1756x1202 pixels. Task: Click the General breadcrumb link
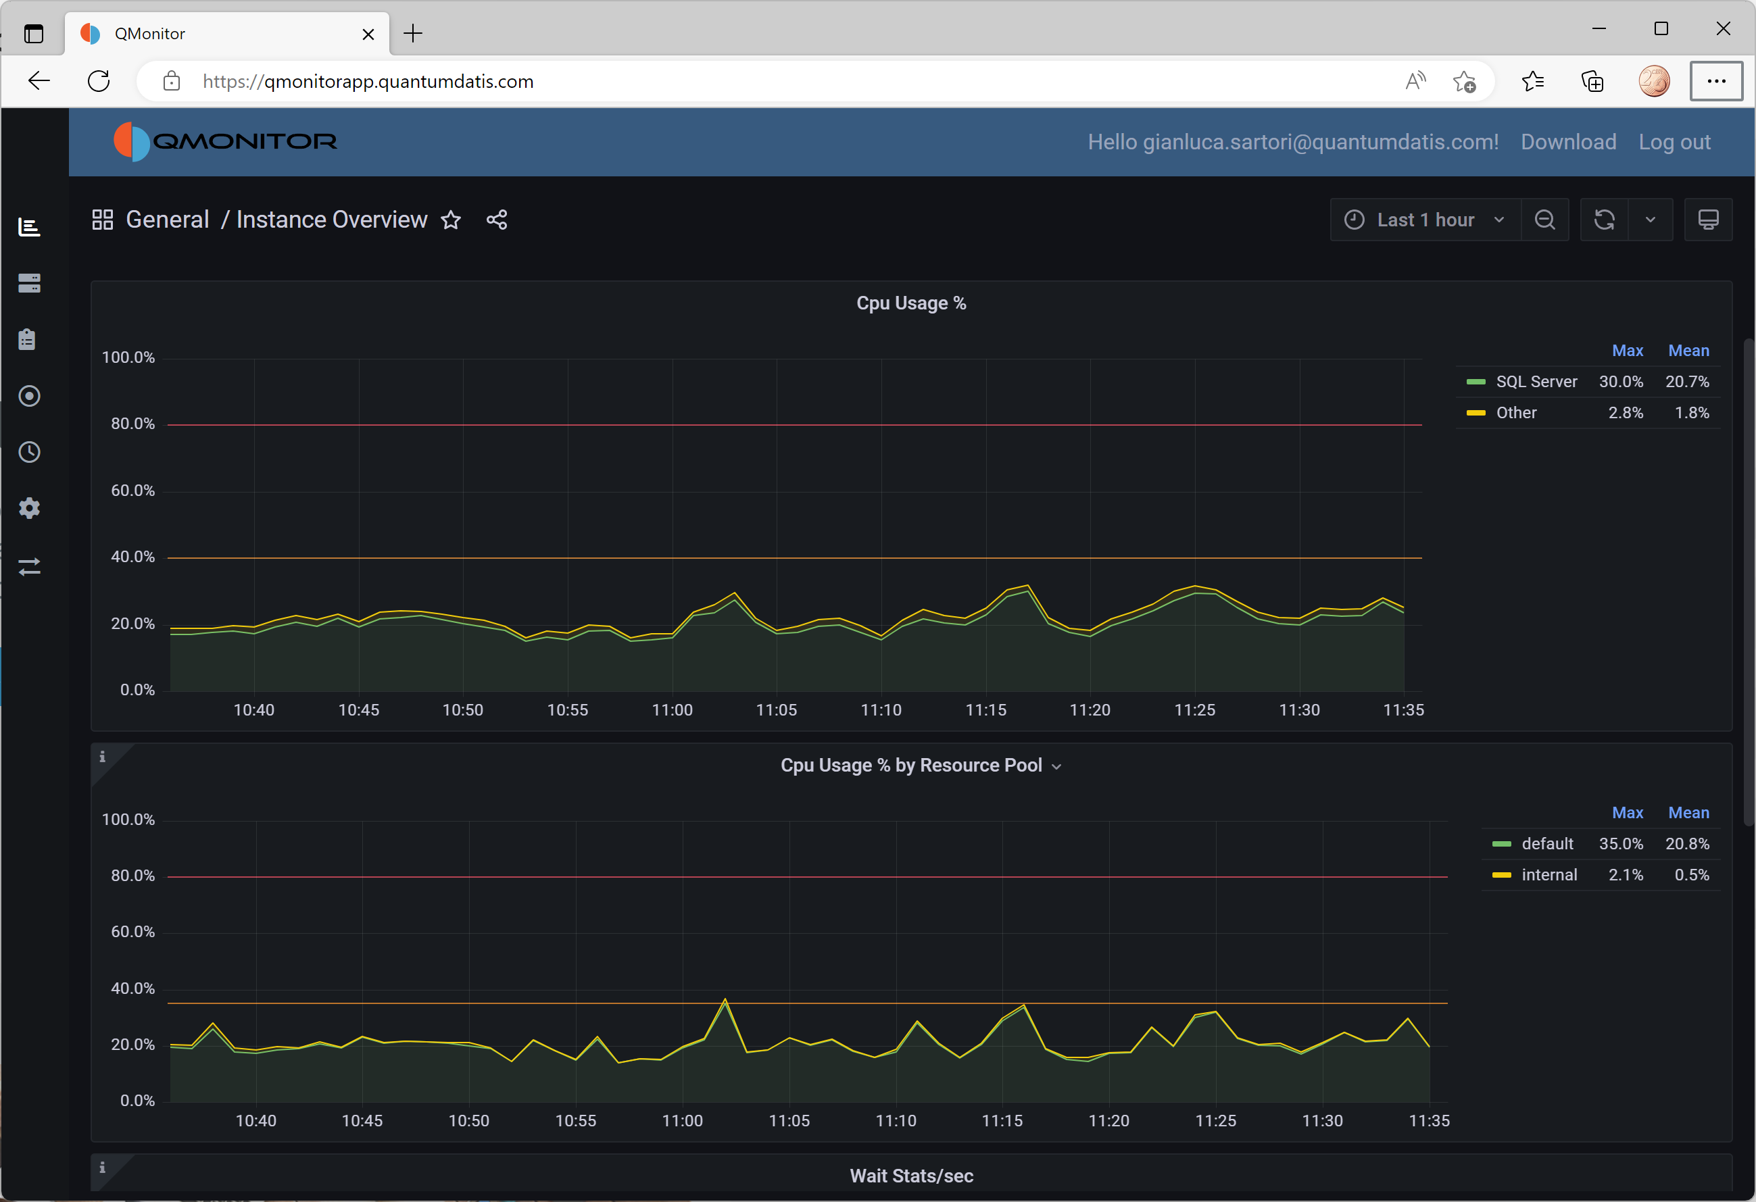(x=167, y=220)
